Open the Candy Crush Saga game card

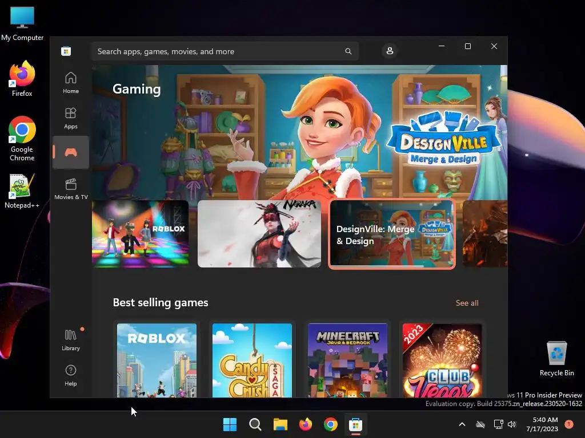tap(252, 360)
